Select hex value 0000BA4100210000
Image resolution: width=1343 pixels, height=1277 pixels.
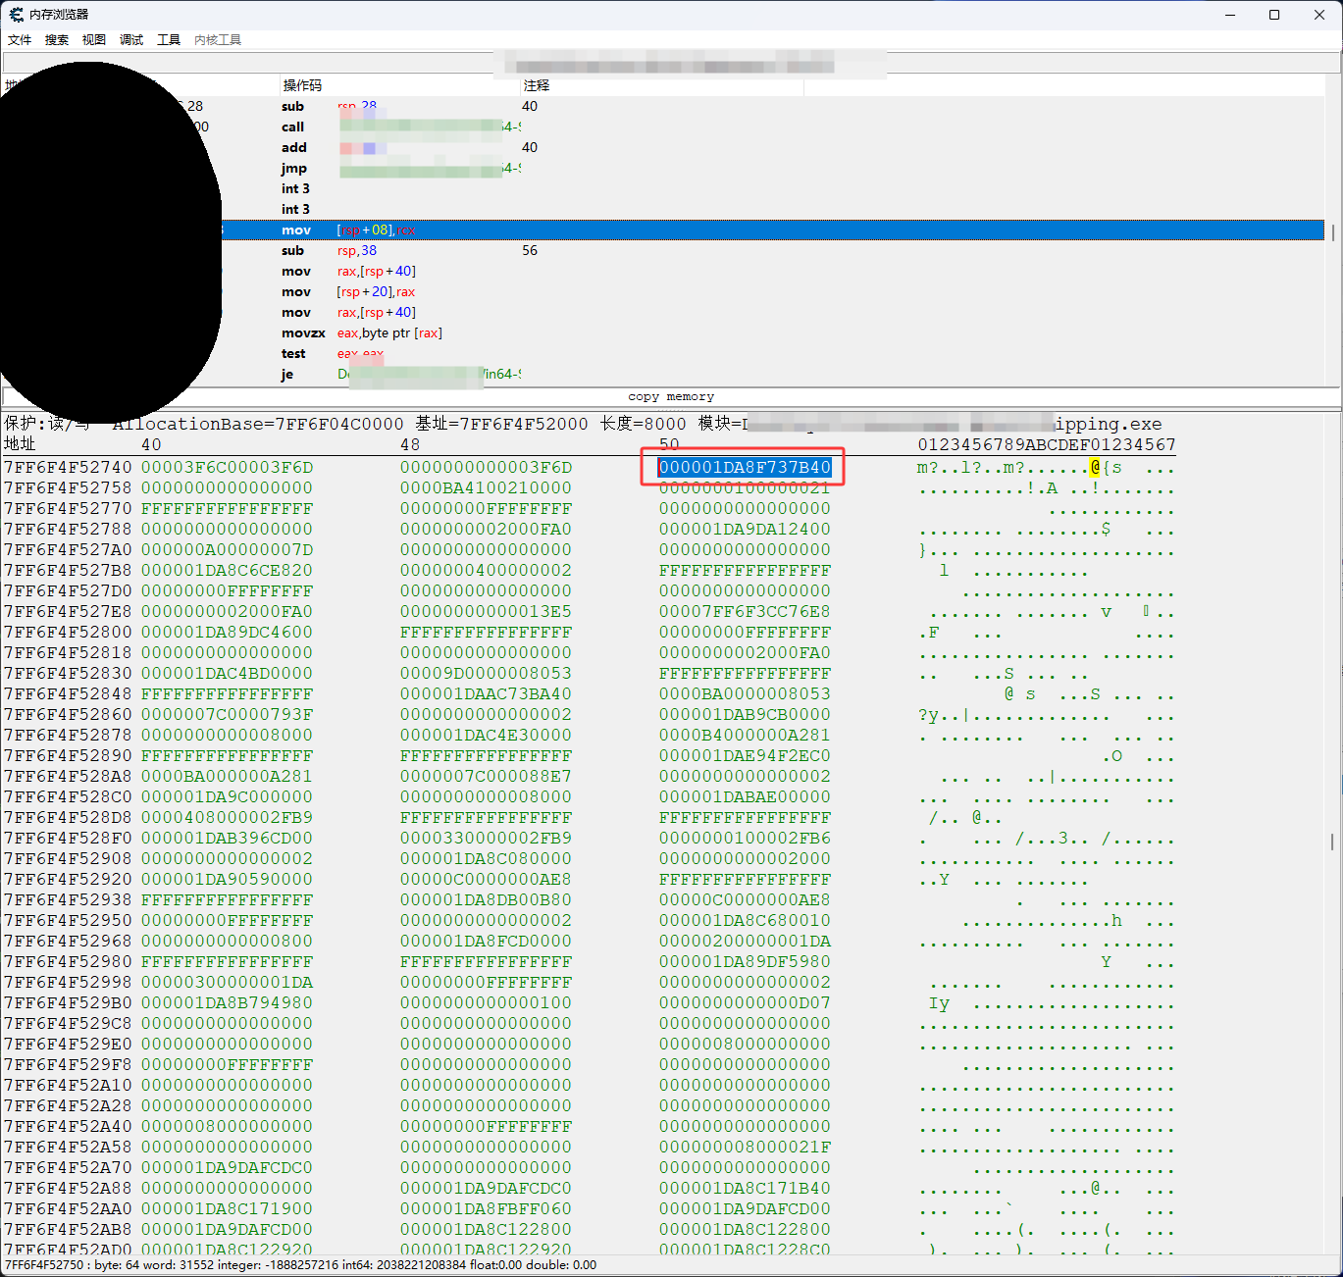[486, 488]
